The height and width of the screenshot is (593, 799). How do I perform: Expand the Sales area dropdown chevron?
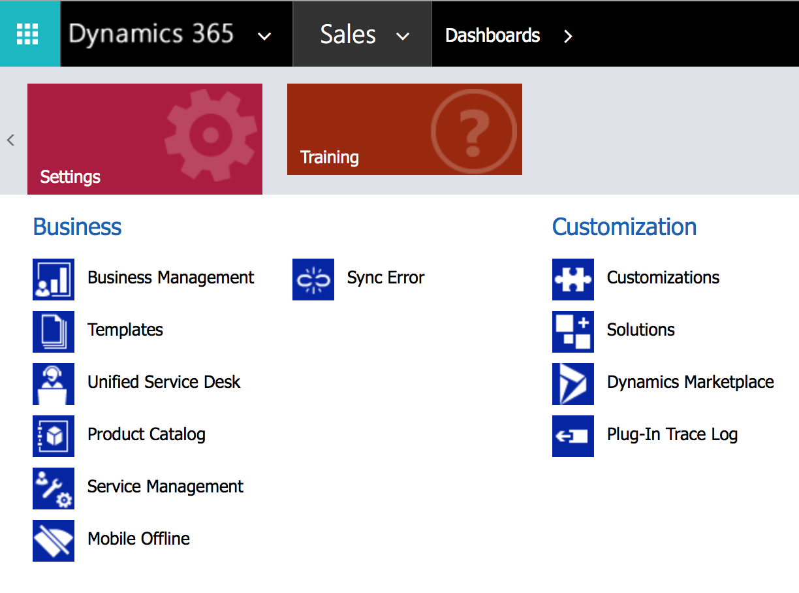(x=403, y=36)
